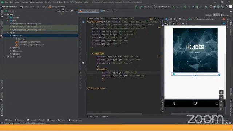This screenshot has height=131, width=233.
Task: Open the API level 31 dropdown in preview
Action: coord(192,19)
